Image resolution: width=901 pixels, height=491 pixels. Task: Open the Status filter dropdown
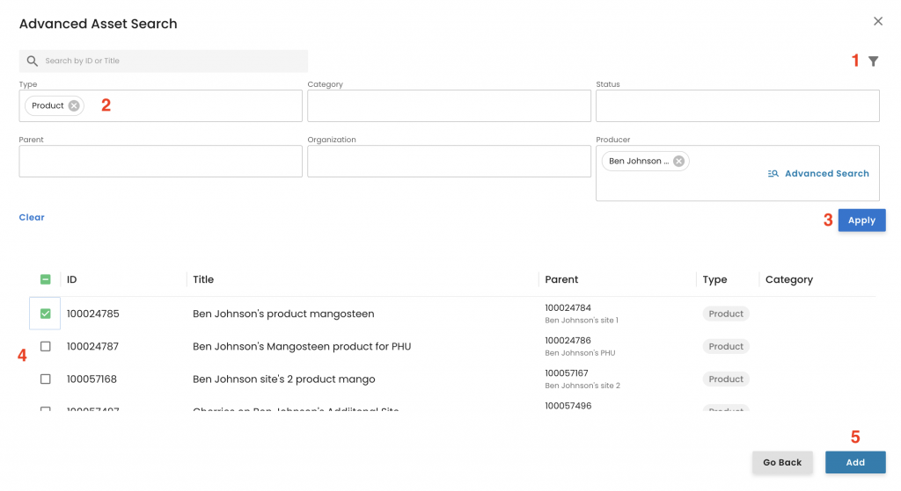point(737,105)
